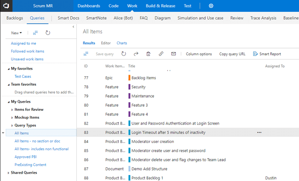The width and height of the screenshot is (299, 181).
Task: Refresh the query list in left pane
Action: pos(48,33)
